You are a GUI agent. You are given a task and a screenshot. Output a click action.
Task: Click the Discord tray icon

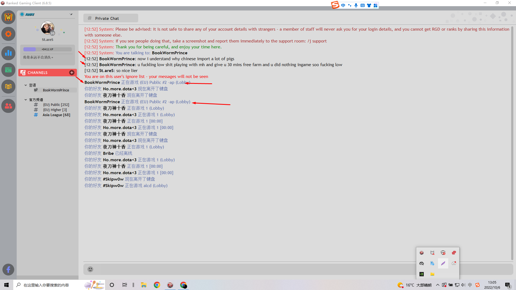[454, 263]
